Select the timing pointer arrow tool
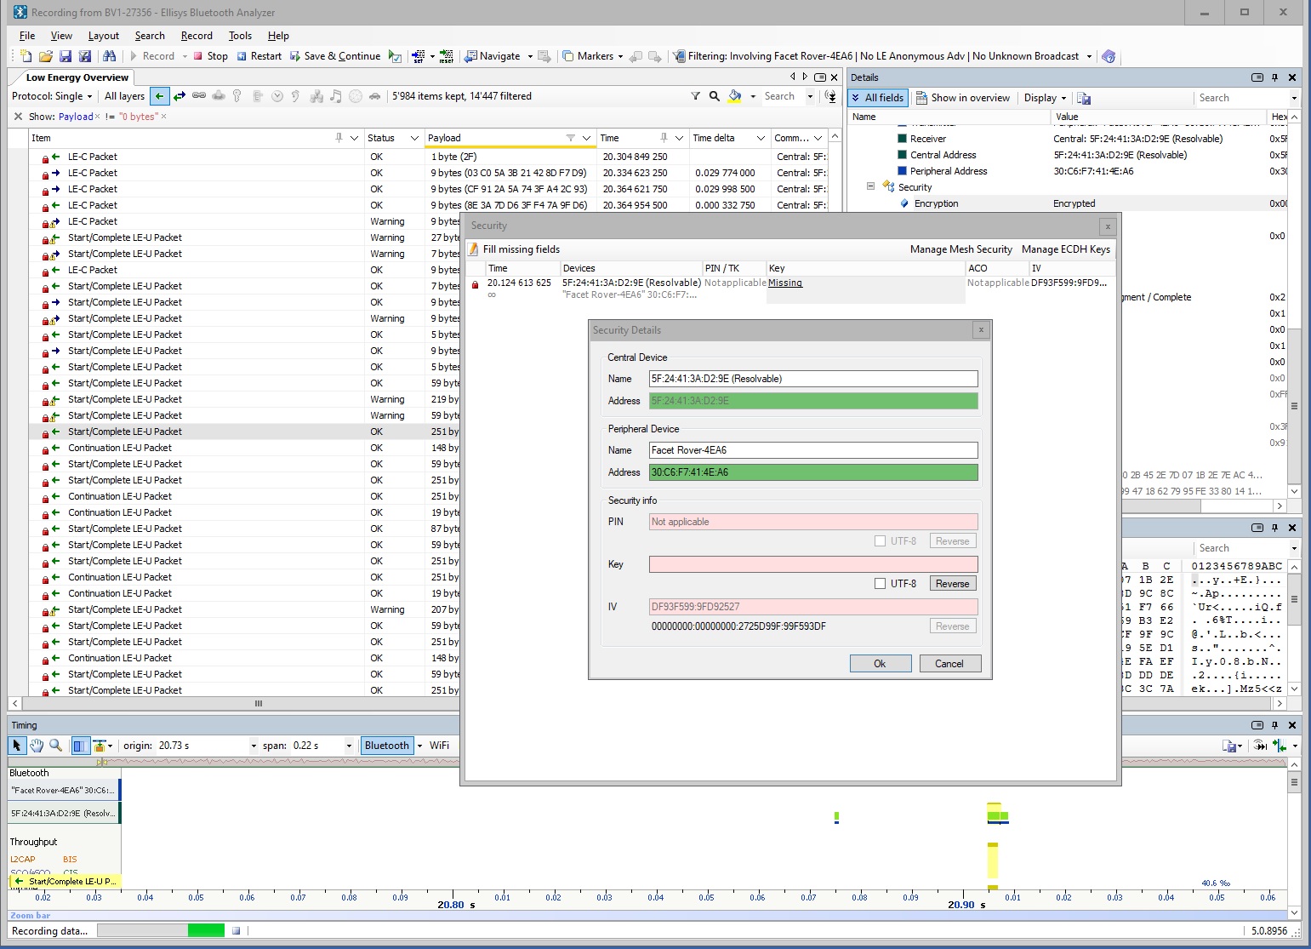Screen dimensions: 1311x949 [17, 746]
